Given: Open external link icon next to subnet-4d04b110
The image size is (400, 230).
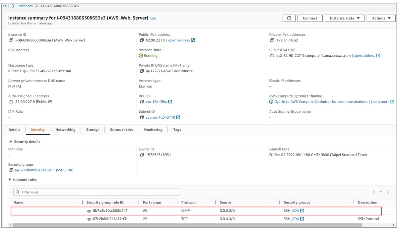Looking at the screenshot, I should click(x=178, y=117).
